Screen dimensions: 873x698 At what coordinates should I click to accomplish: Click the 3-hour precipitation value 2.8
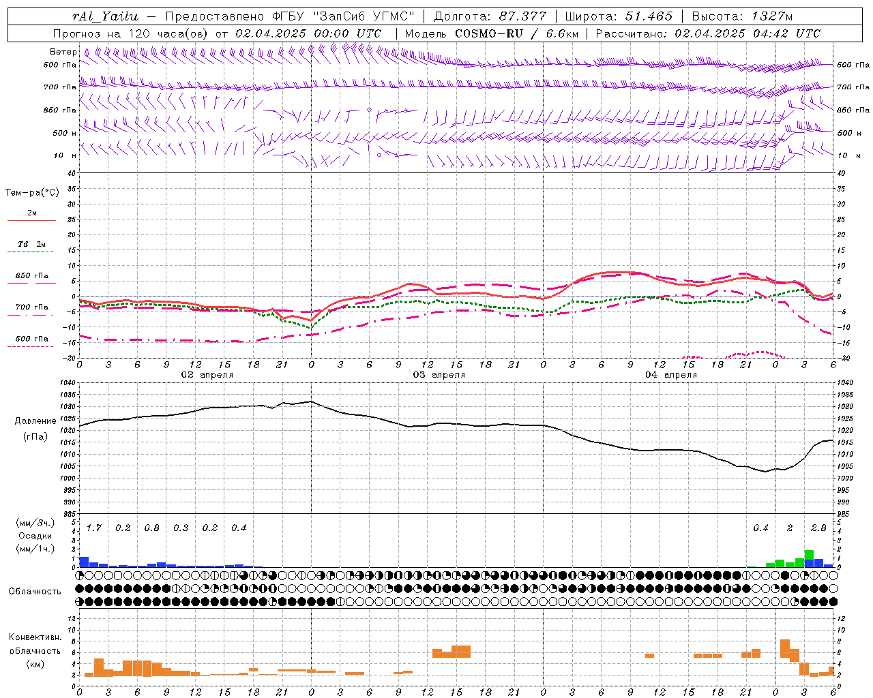coord(818,528)
